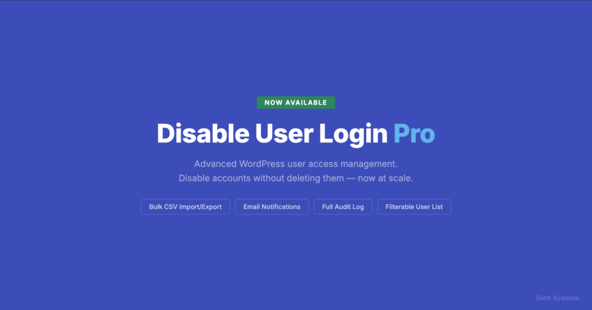592x310 pixels.
Task: Click the green NOW AVAILABLE badge
Action: tap(295, 102)
